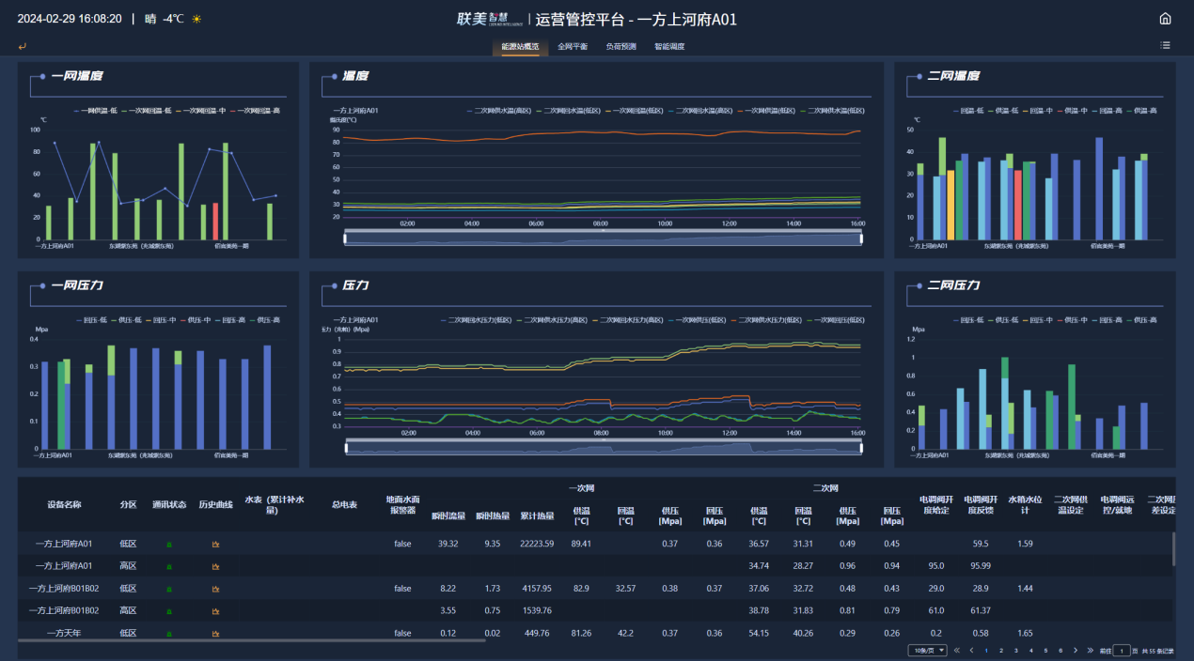
Task: Open history curve icon for 一方天年 row
Action: click(x=215, y=634)
